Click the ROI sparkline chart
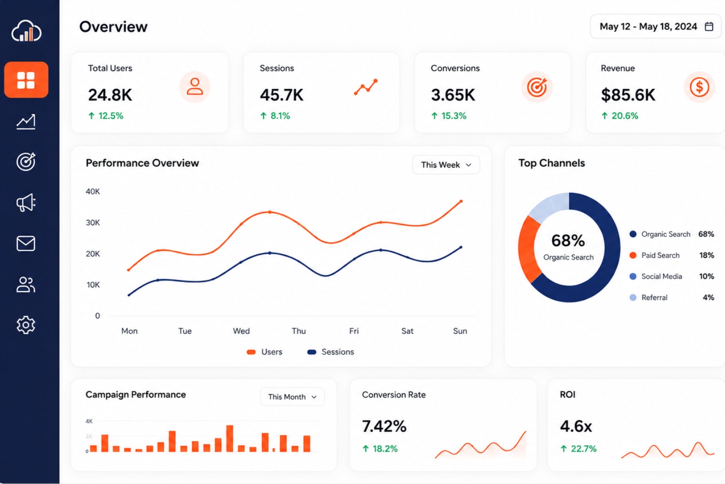Viewport: 725px width, 484px height. point(668,450)
